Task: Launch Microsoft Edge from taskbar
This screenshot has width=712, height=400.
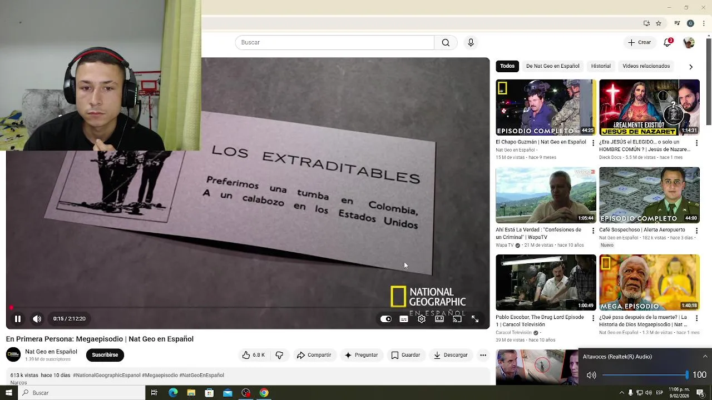Action: 173,393
